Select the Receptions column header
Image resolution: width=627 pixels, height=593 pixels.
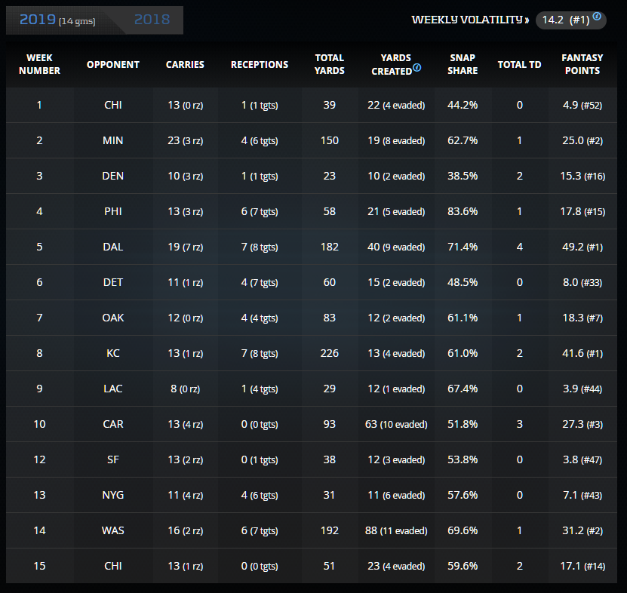[x=260, y=64]
